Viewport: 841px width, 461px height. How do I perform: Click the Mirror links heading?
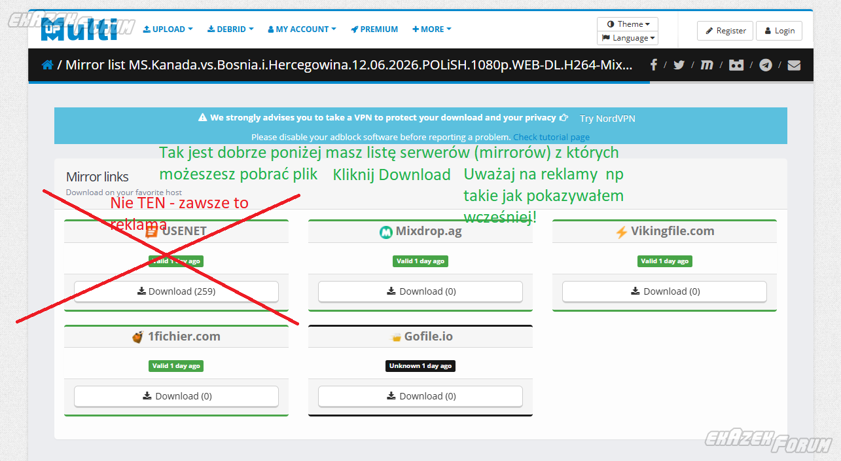coord(98,177)
